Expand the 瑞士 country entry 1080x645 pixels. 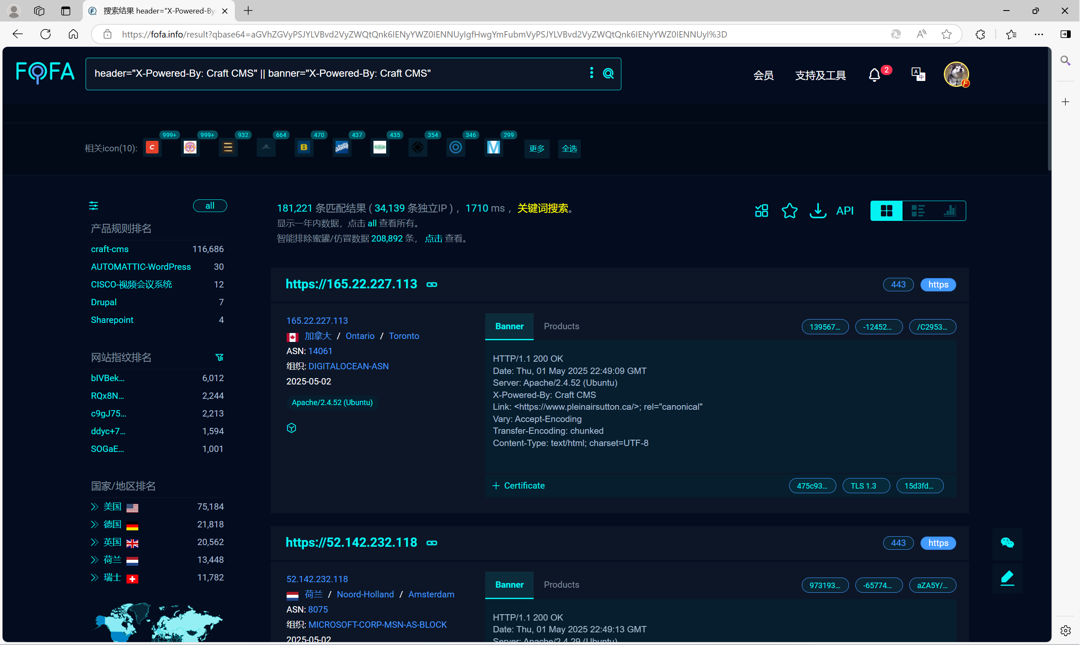click(94, 578)
